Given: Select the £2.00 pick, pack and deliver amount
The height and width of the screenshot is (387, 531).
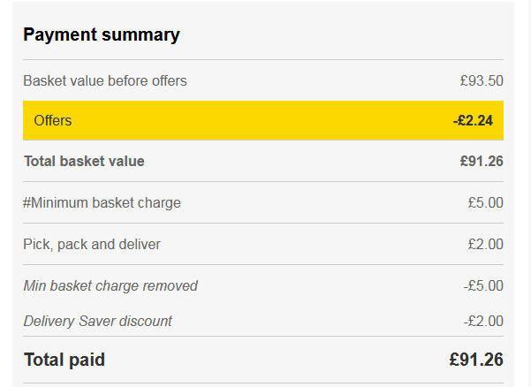Looking at the screenshot, I should pos(486,244).
